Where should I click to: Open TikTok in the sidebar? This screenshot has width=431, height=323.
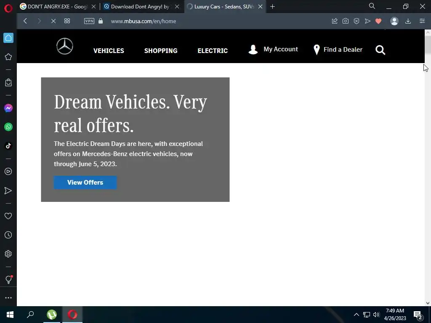click(8, 146)
